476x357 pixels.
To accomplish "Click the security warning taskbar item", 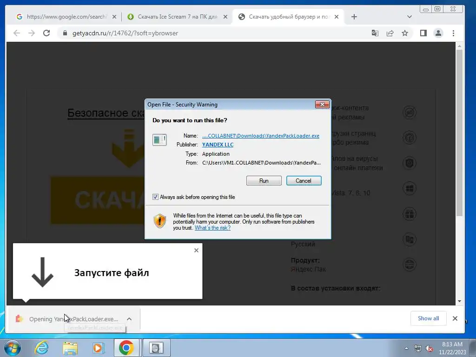I will click(156, 348).
